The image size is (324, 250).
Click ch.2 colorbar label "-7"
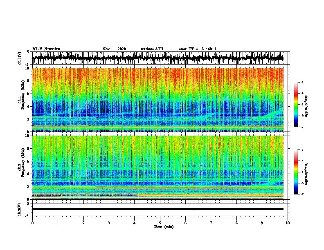[x=301, y=194]
